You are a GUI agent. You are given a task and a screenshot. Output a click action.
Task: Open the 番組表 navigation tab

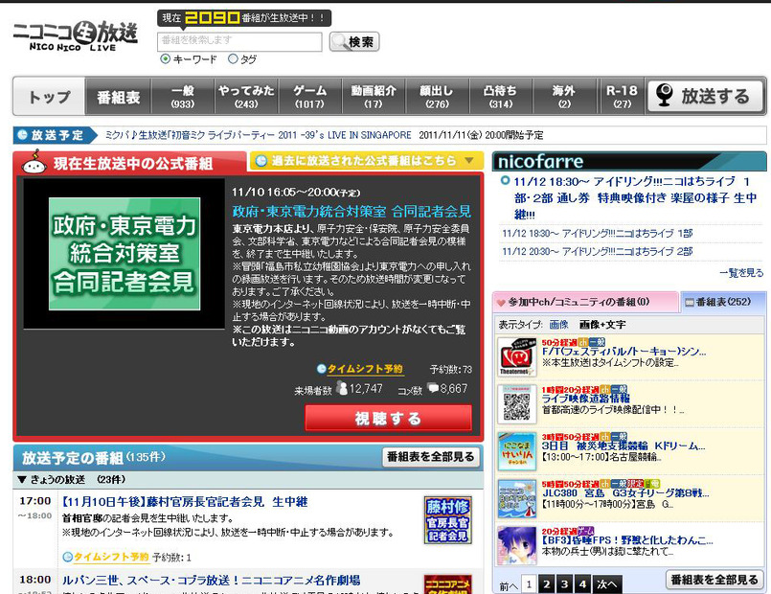[118, 97]
